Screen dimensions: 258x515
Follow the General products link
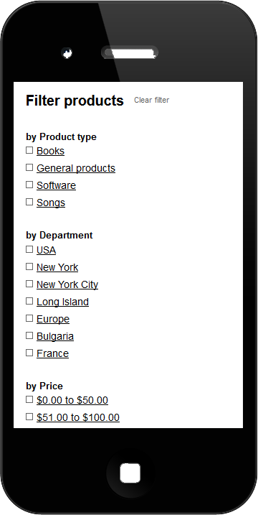76,168
